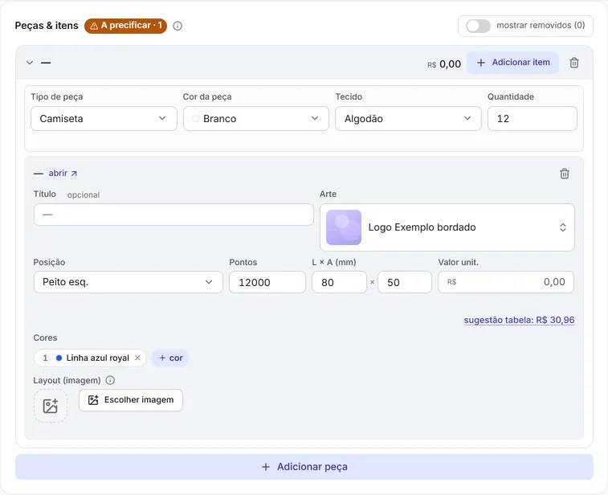Viewport: 608px width, 495px height.
Task: Click the Pontos field showing 12000
Action: 267,282
